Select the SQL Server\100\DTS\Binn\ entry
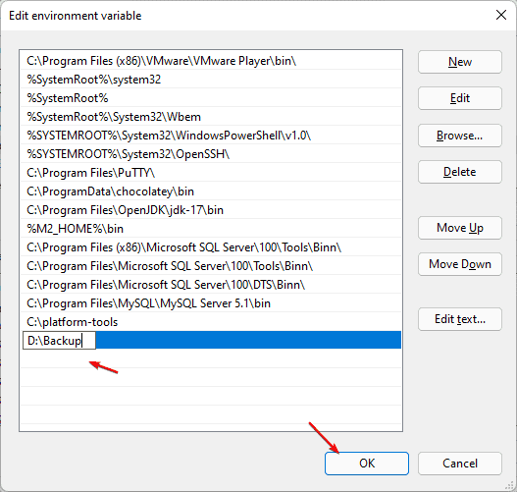This screenshot has width=517, height=492. click(x=211, y=285)
